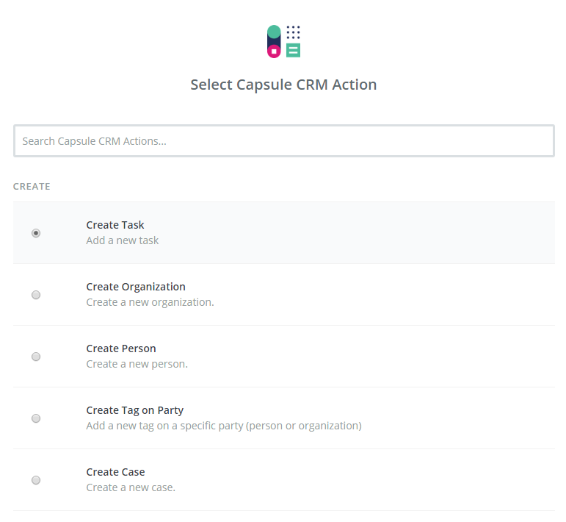This screenshot has width=566, height=522.
Task: Click the green list square in the logo
Action: pyautogui.click(x=294, y=51)
